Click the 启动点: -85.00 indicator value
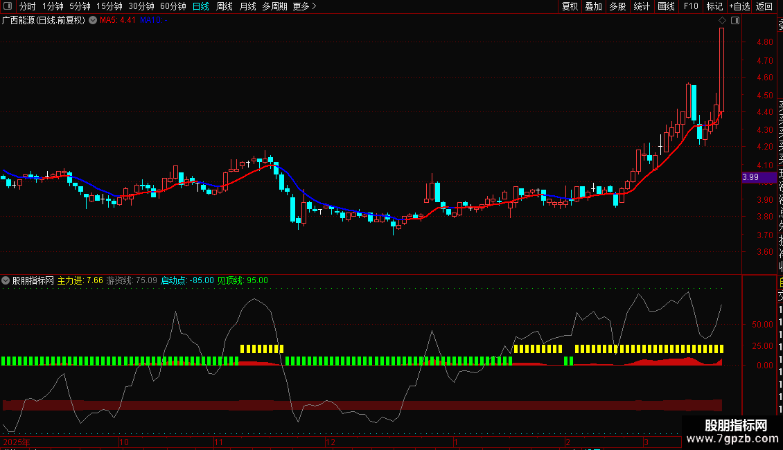The width and height of the screenshot is (783, 450). (187, 280)
